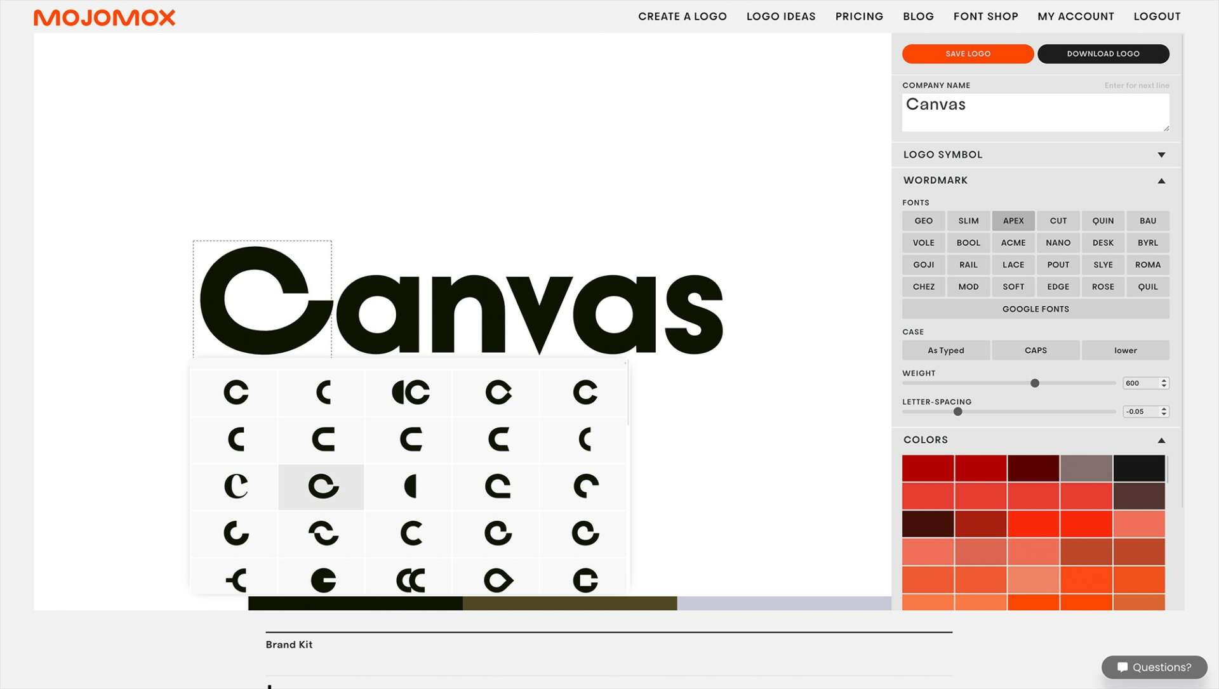Switch font to GEO

point(923,221)
